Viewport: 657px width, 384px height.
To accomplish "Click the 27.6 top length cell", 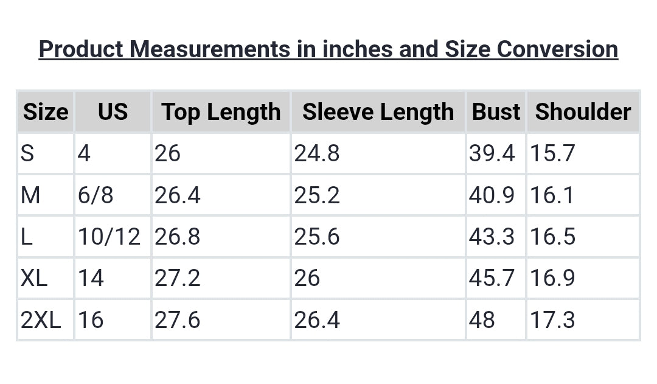I will click(x=177, y=320).
